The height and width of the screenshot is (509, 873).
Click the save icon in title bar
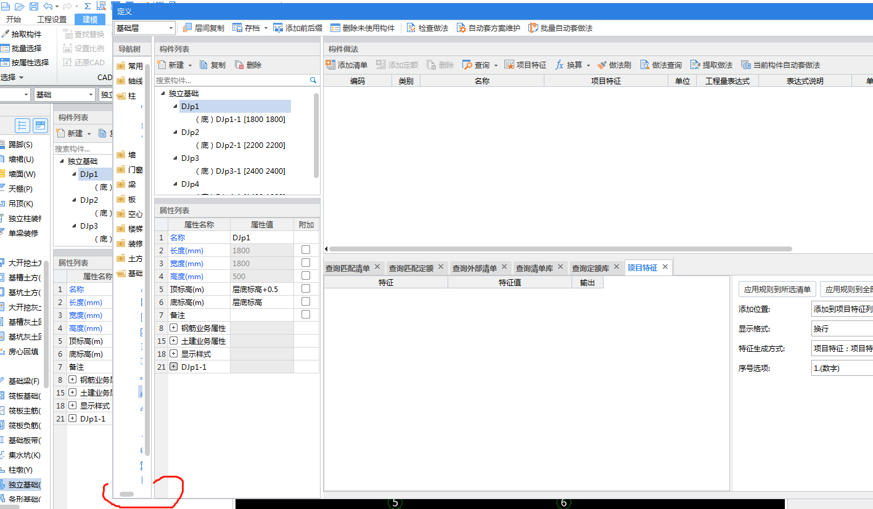pos(33,6)
